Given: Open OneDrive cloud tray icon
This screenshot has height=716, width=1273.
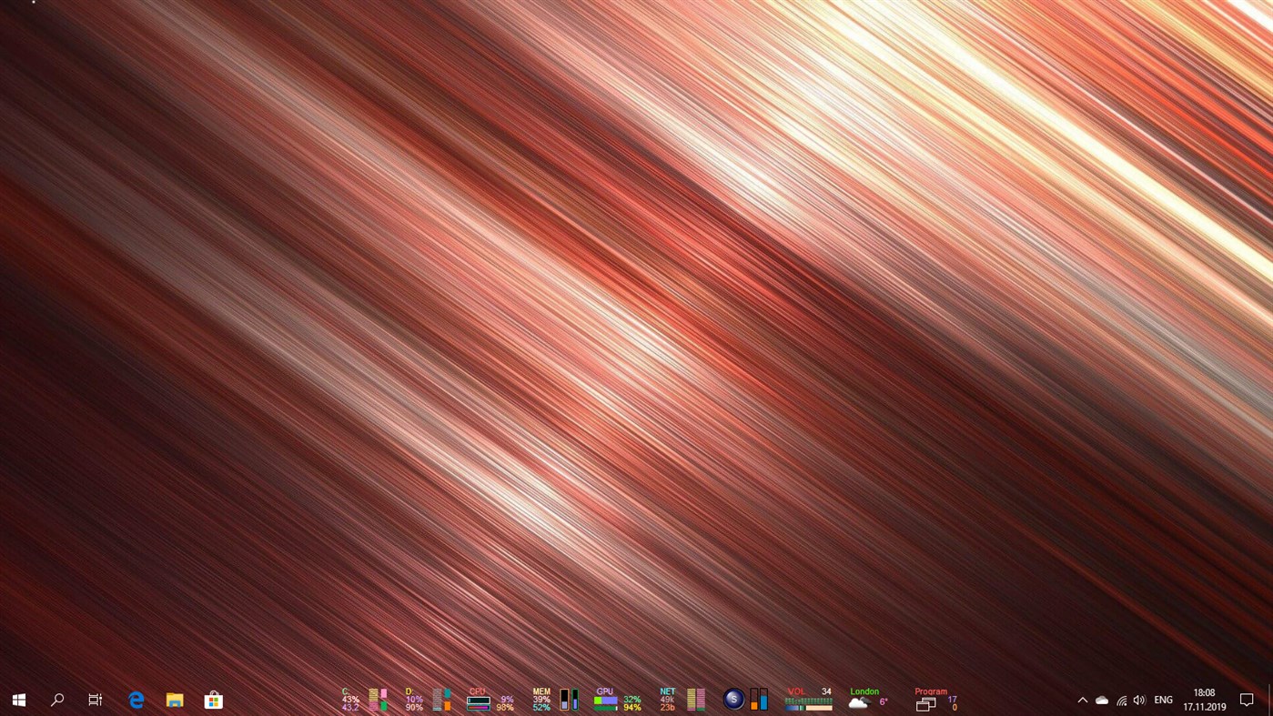Looking at the screenshot, I should [x=1102, y=701].
